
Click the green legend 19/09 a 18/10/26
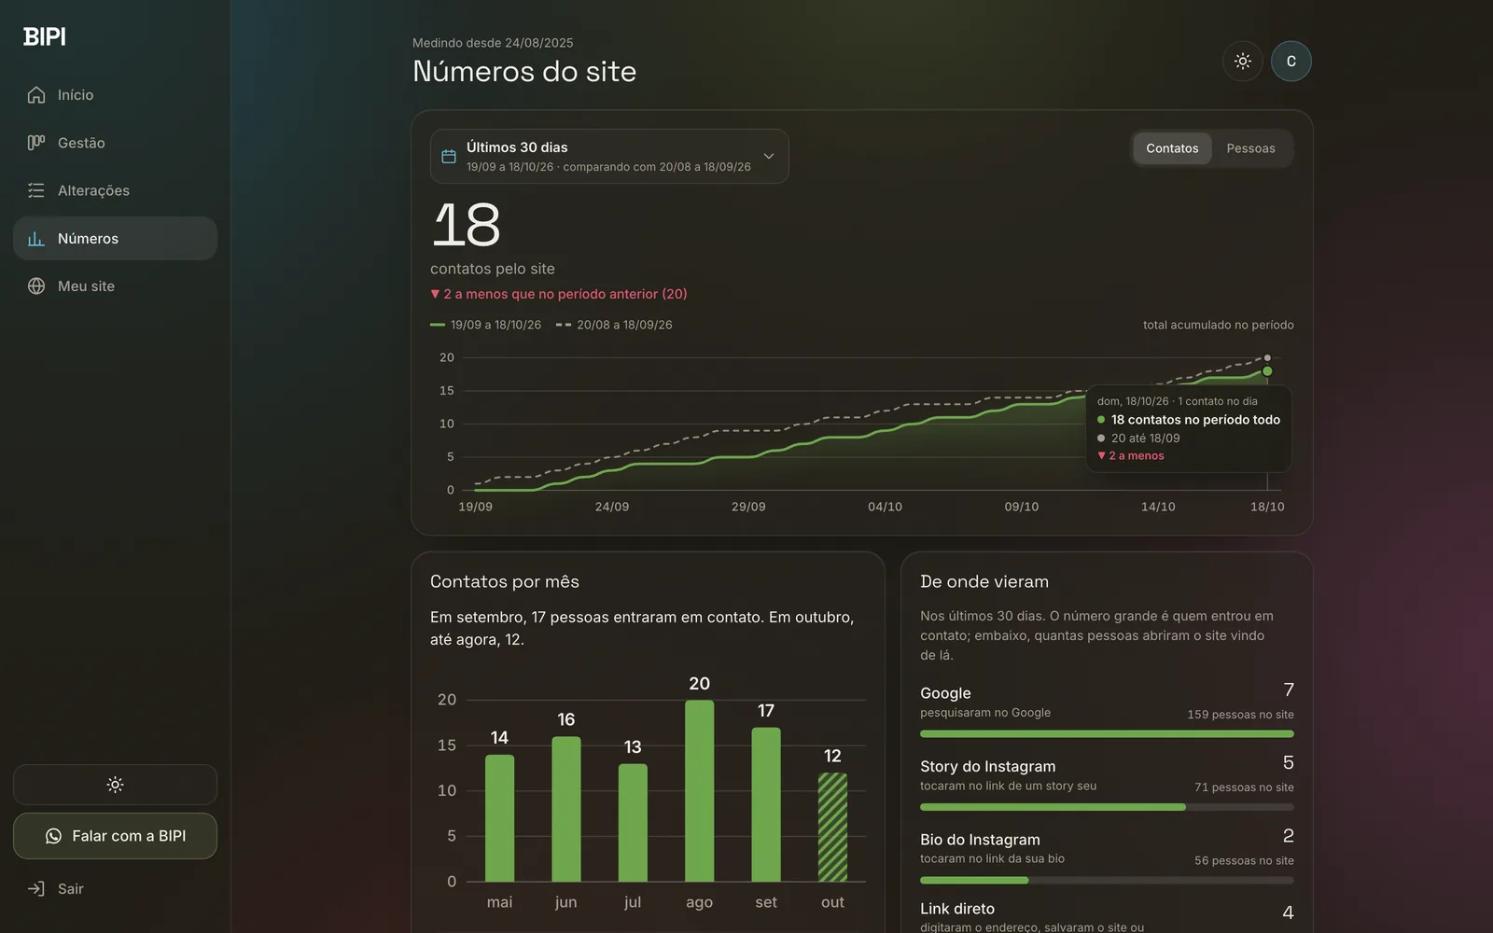[x=485, y=325]
